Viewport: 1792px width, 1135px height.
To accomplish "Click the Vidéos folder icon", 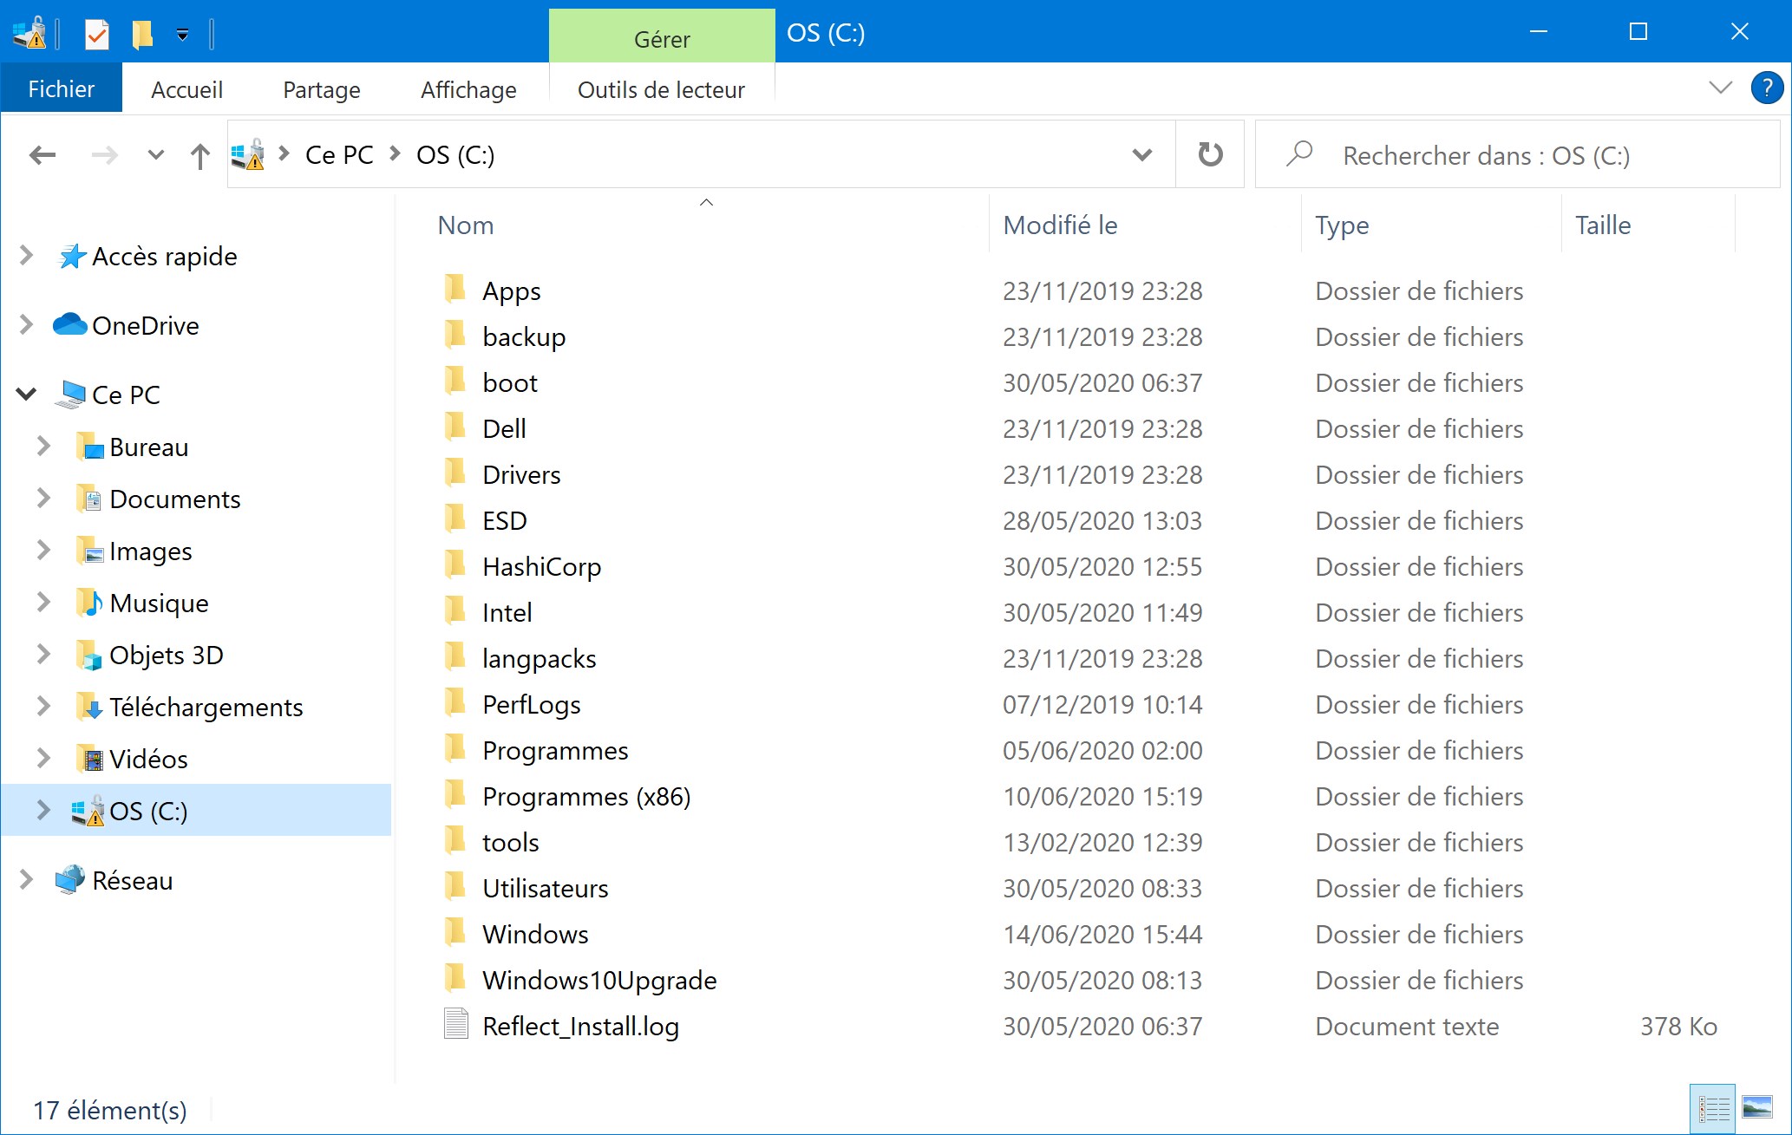I will pyautogui.click(x=88, y=760).
